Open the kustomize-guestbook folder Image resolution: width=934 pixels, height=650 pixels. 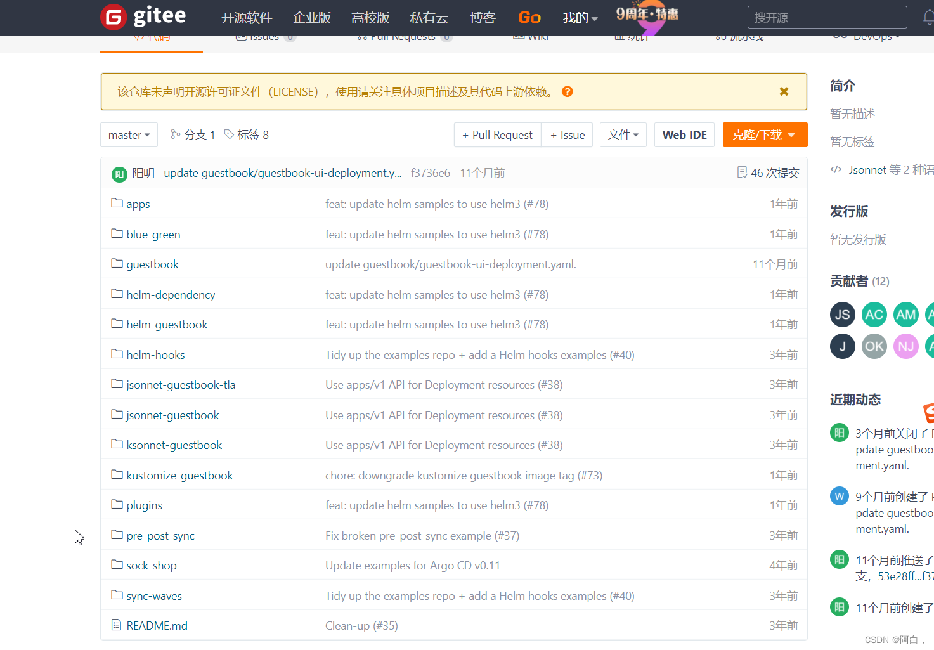click(x=179, y=475)
